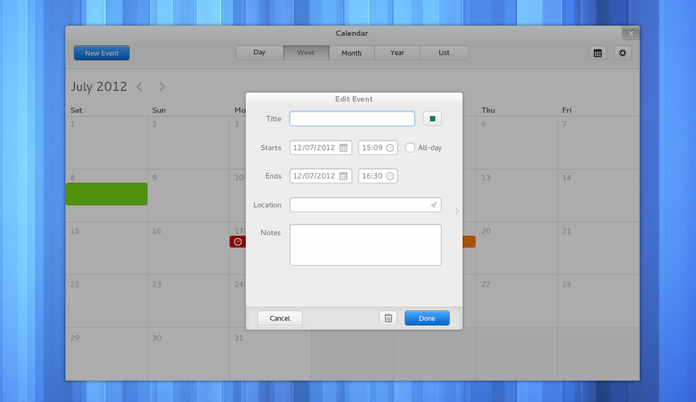Screen dimensions: 696x402
Task: Open end date calendar picker icon
Action: click(x=344, y=176)
